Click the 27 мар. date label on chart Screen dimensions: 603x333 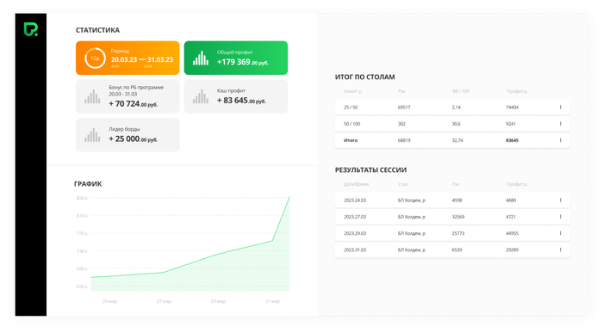(x=165, y=301)
